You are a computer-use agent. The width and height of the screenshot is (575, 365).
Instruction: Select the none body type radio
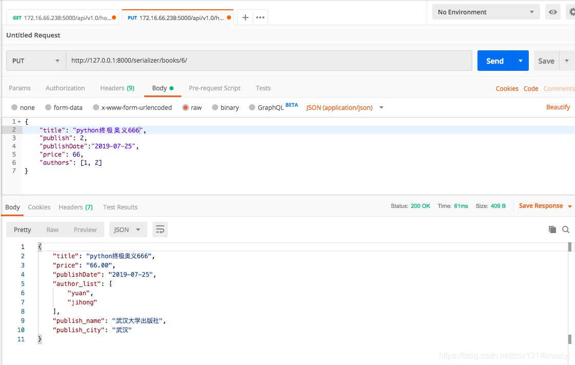point(14,107)
